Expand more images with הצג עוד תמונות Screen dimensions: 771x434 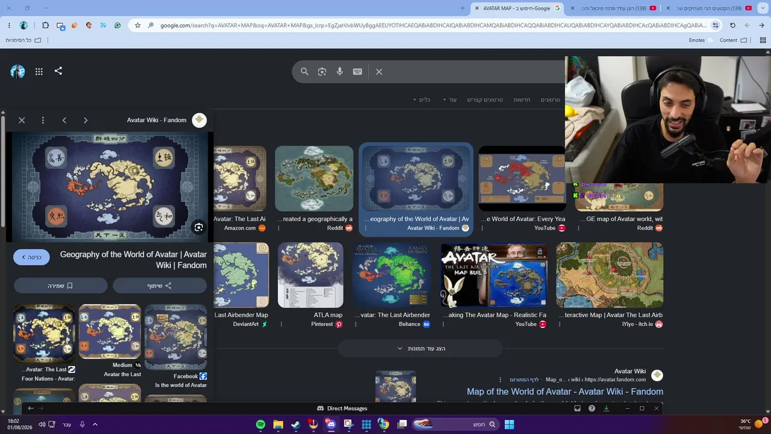420,348
